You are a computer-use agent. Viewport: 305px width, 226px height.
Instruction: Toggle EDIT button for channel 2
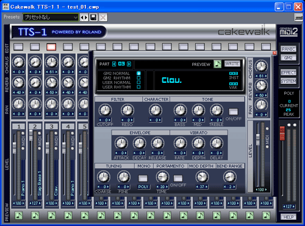35,47
